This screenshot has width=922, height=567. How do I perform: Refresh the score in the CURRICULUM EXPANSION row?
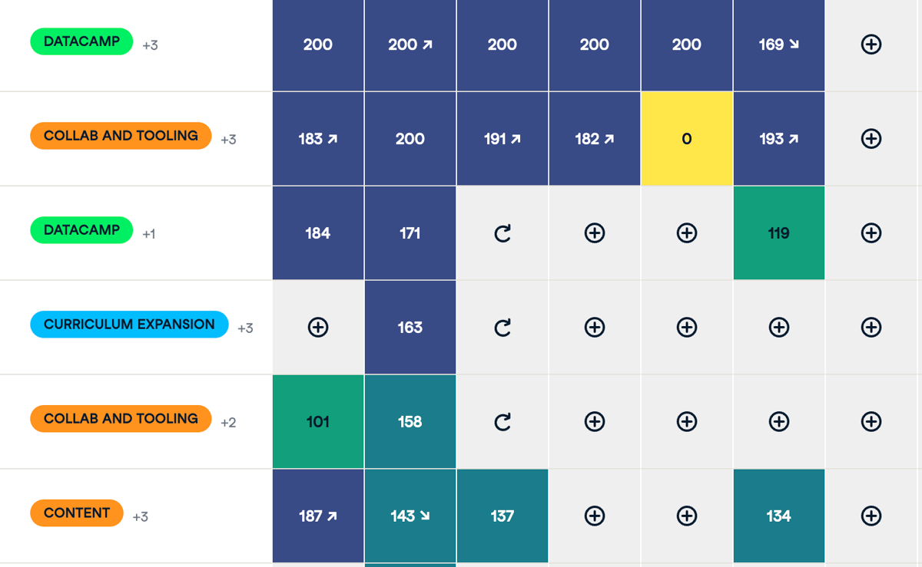click(x=502, y=328)
